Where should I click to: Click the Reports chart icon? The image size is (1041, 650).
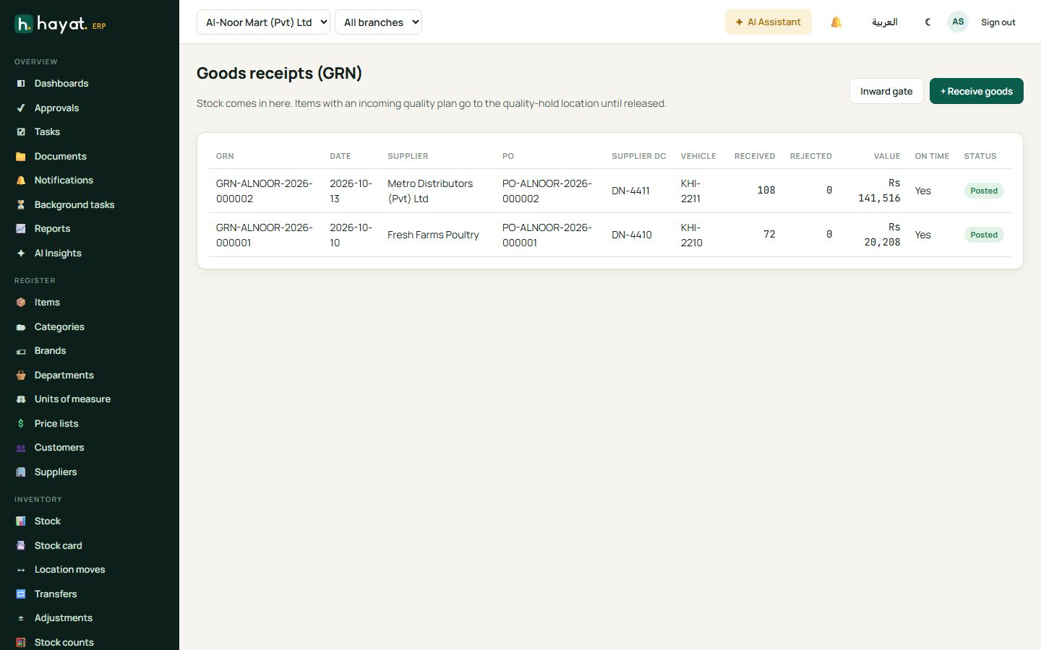click(21, 229)
